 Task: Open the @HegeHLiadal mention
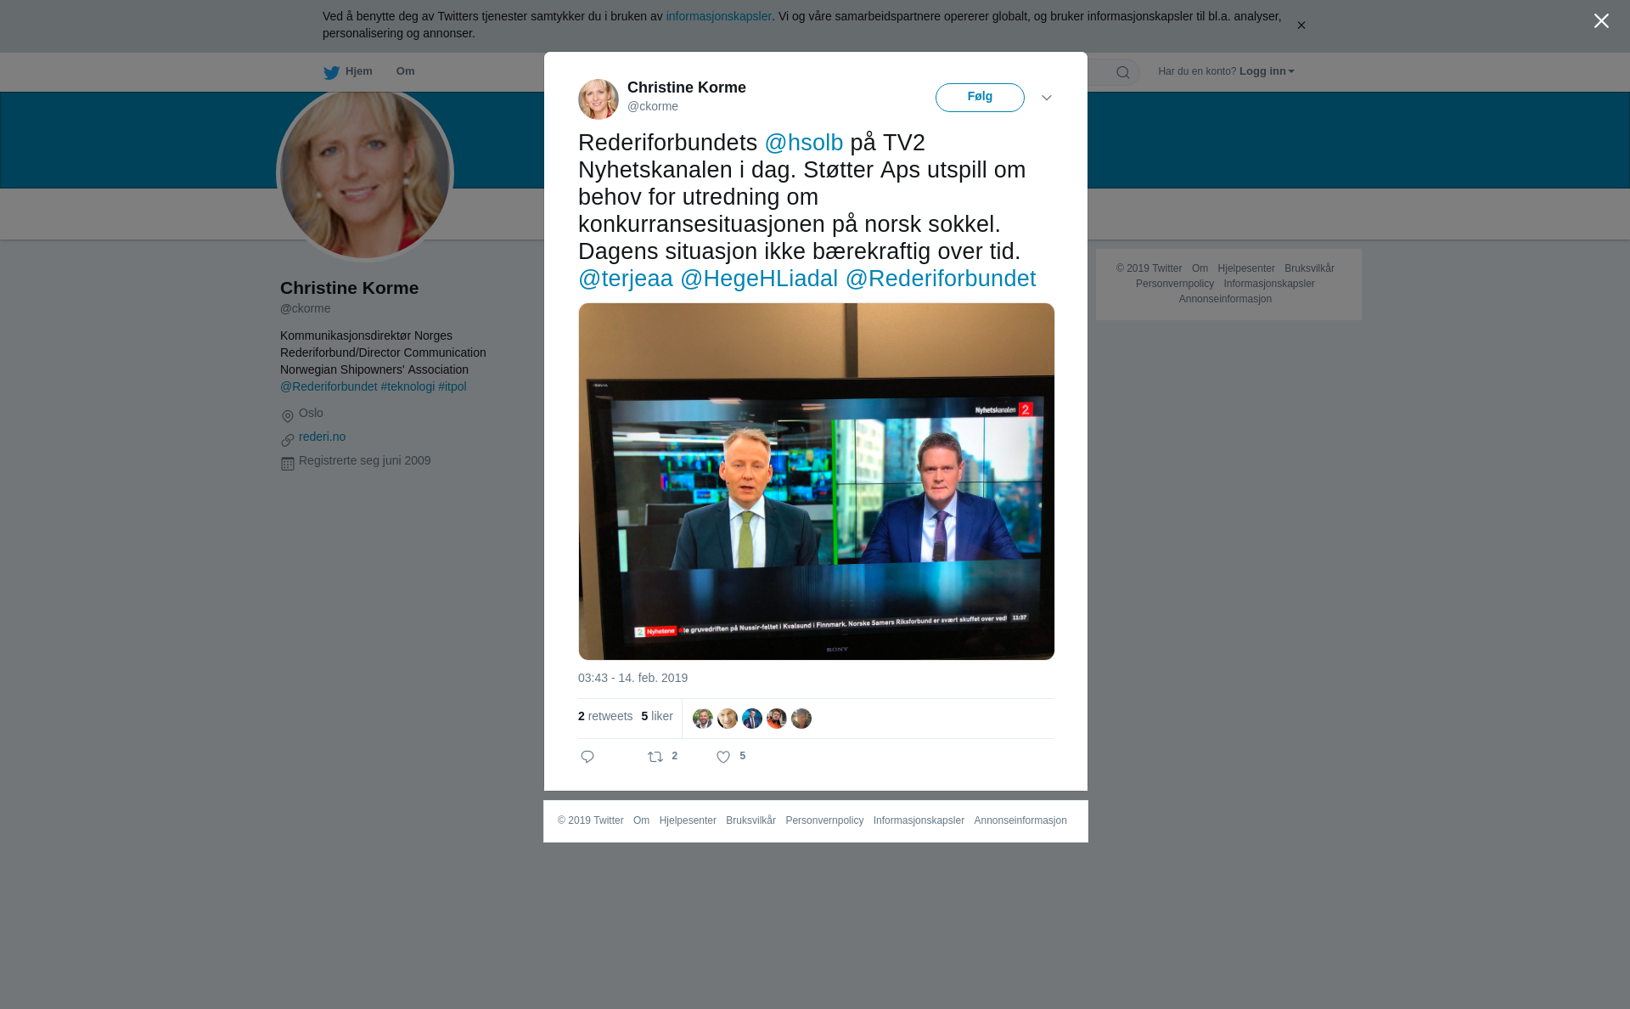[759, 279]
